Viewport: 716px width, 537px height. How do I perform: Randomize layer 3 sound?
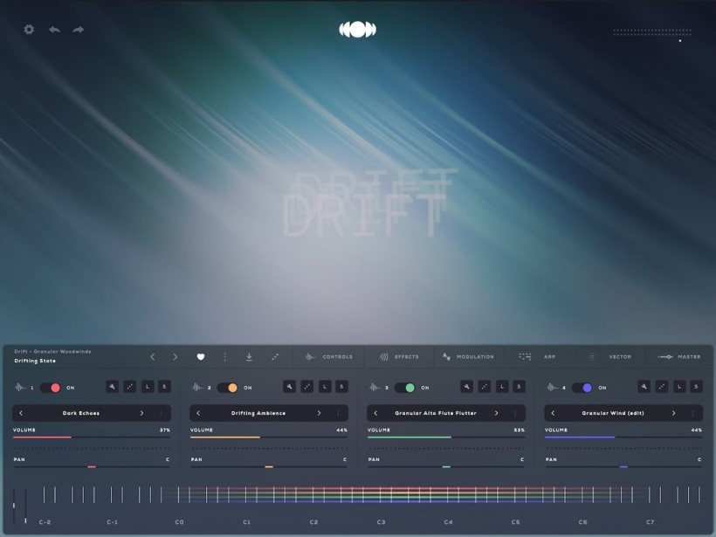pyautogui.click(x=485, y=387)
